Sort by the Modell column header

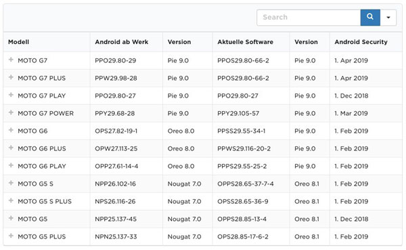(18, 42)
